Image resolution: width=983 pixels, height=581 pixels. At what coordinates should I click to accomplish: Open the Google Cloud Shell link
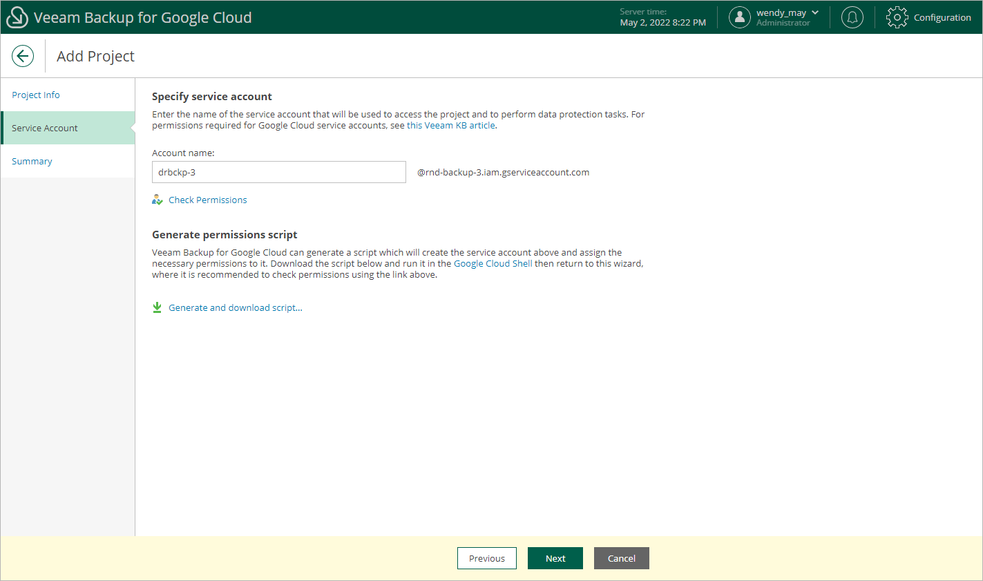[493, 263]
